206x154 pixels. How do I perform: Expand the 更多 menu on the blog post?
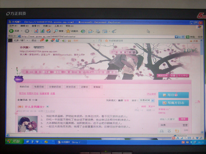pos(151,106)
